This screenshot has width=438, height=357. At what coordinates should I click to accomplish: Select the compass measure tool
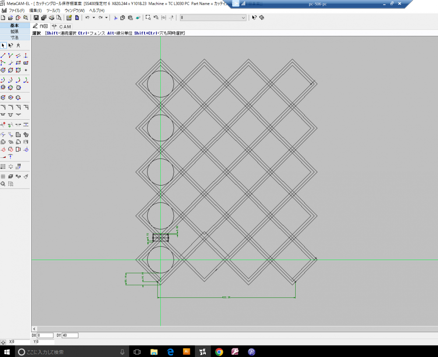tap(18, 46)
